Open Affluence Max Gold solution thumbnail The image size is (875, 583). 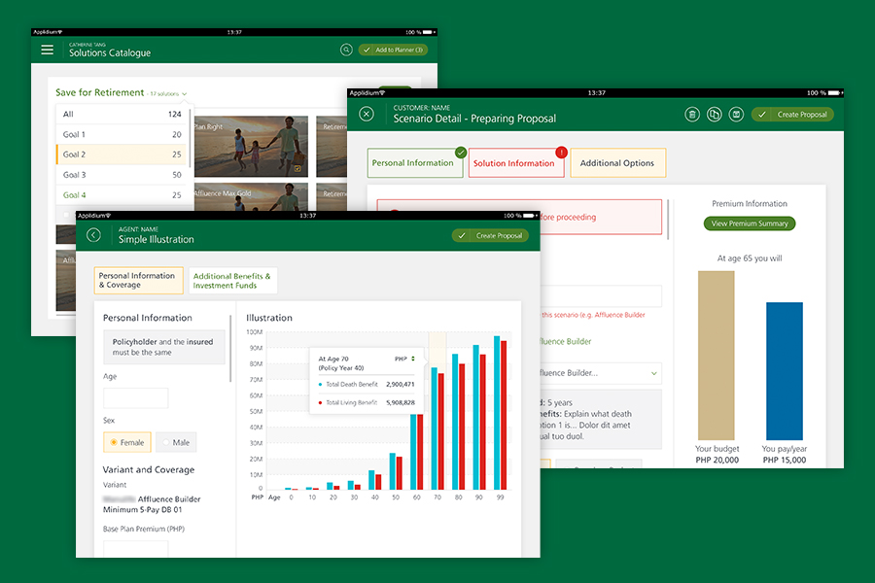click(251, 197)
